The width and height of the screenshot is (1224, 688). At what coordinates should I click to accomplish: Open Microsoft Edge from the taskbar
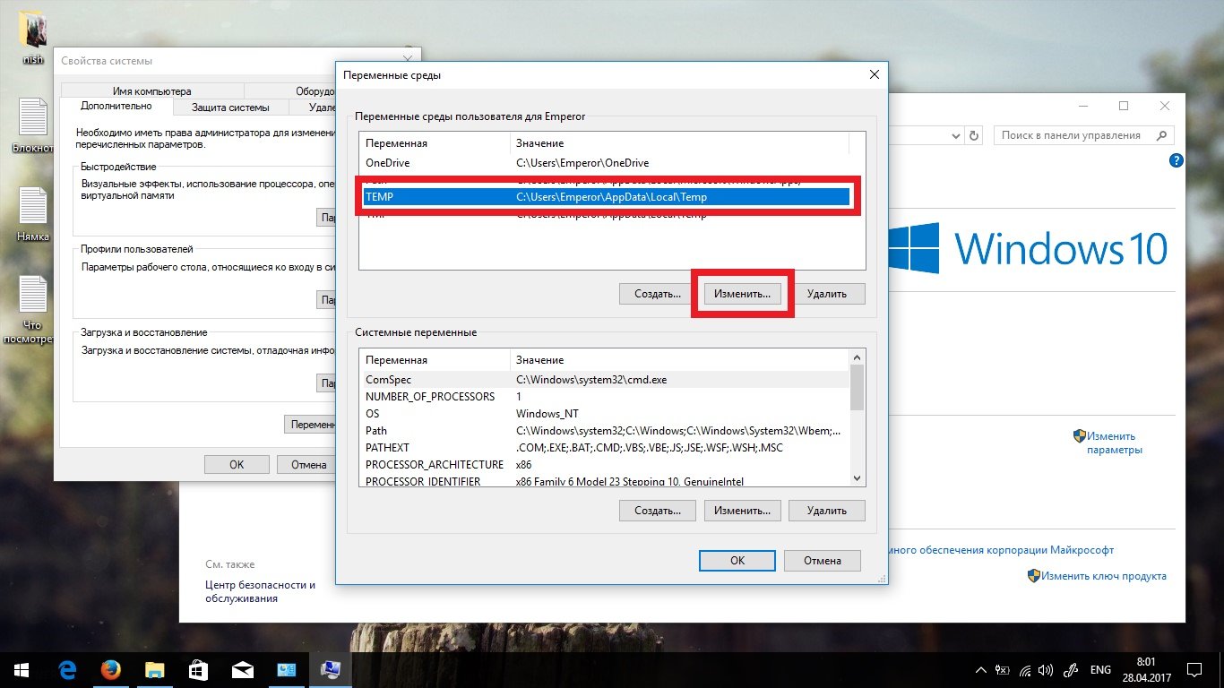click(x=67, y=669)
